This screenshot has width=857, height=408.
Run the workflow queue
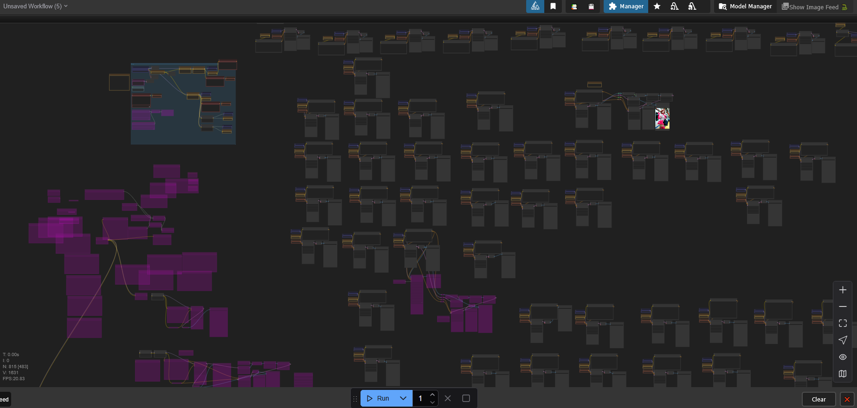(378, 398)
